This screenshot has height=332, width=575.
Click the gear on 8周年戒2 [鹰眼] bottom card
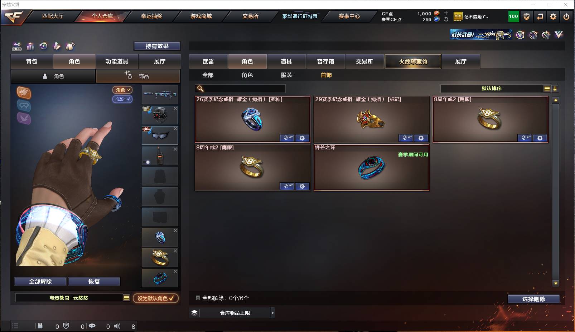click(x=302, y=186)
